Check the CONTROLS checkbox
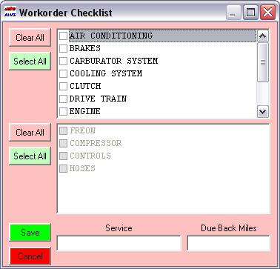280x269 pixels. point(63,156)
